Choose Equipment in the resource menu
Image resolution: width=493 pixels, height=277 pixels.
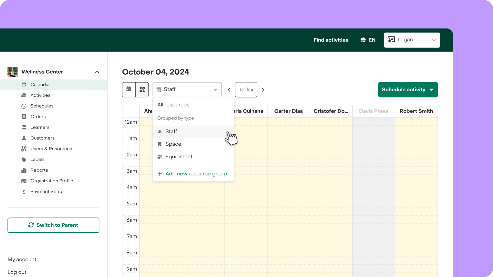click(179, 157)
